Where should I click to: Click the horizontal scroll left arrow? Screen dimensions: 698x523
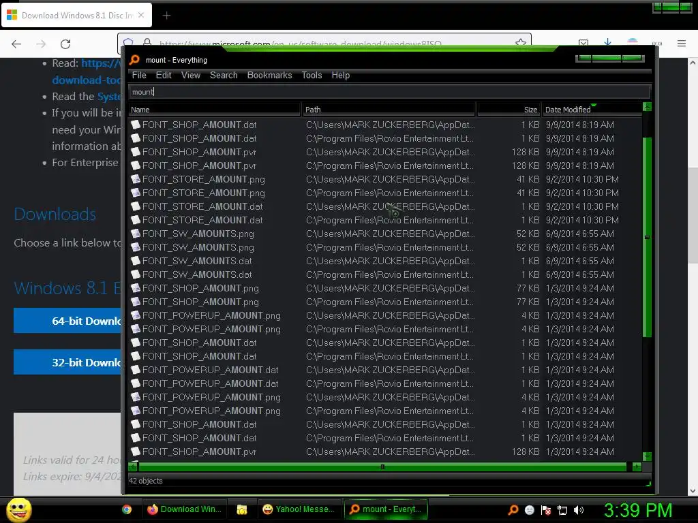click(x=133, y=466)
